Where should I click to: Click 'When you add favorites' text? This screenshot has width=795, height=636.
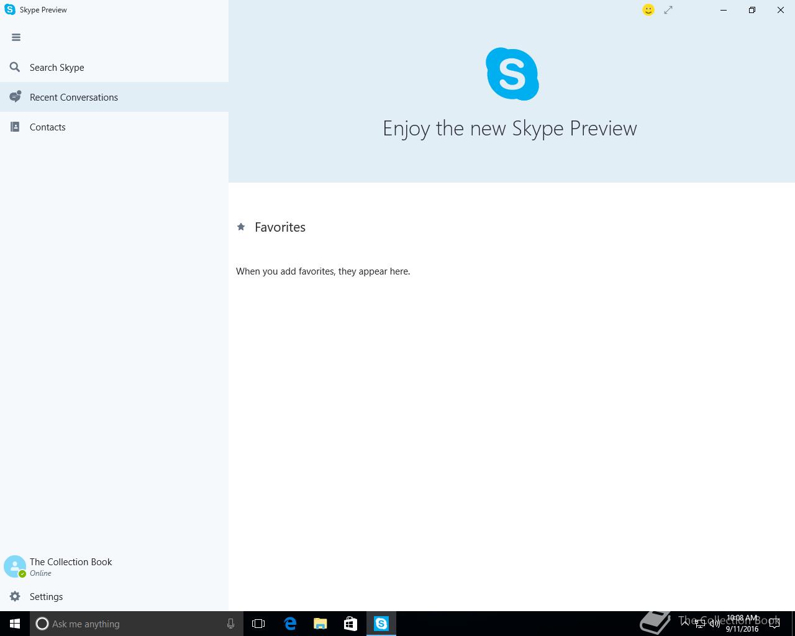click(323, 271)
